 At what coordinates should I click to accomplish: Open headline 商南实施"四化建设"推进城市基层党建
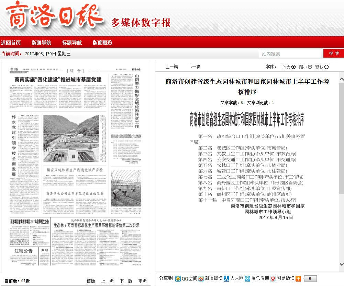coord(58,80)
